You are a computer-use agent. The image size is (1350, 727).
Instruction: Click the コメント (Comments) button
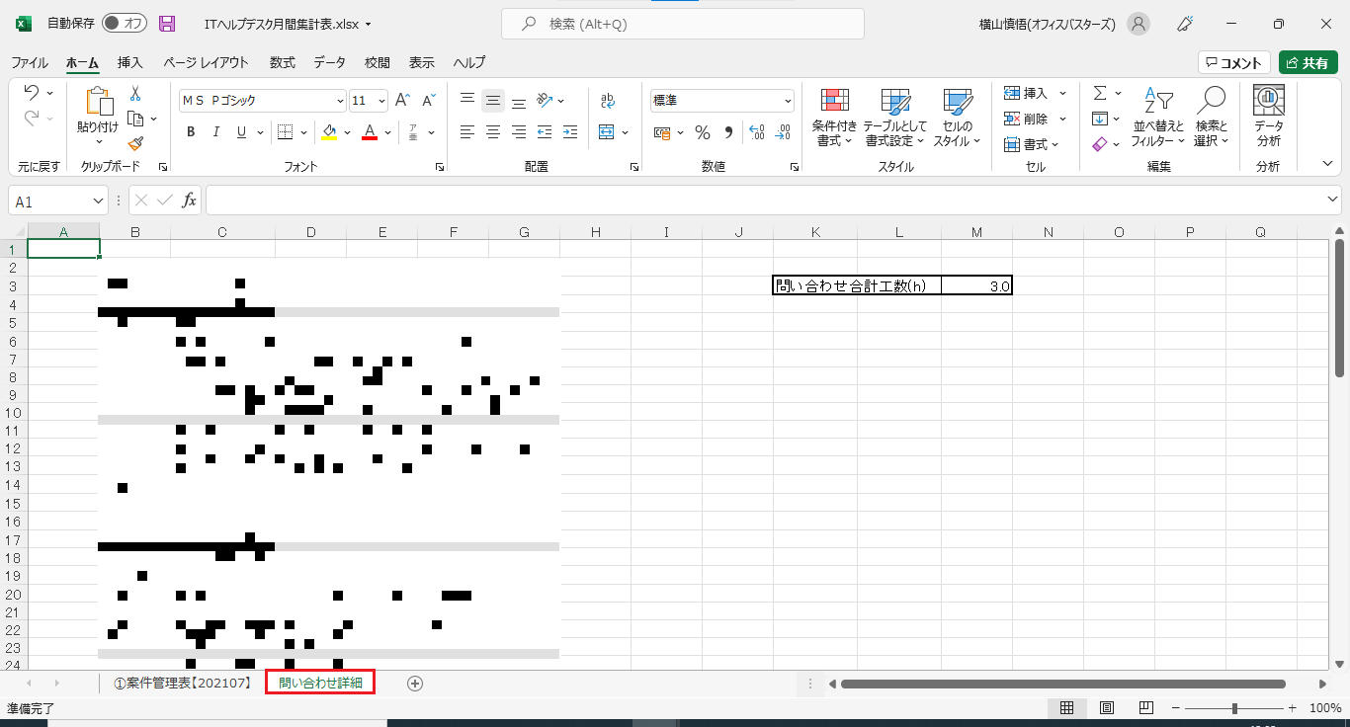pyautogui.click(x=1233, y=62)
